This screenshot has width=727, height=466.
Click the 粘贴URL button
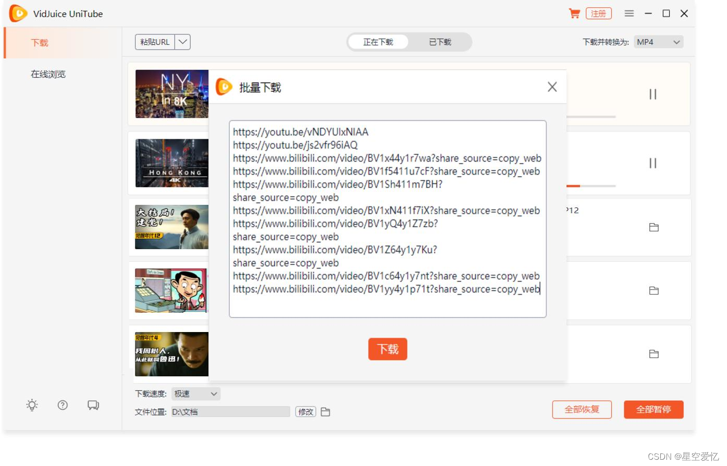point(155,42)
